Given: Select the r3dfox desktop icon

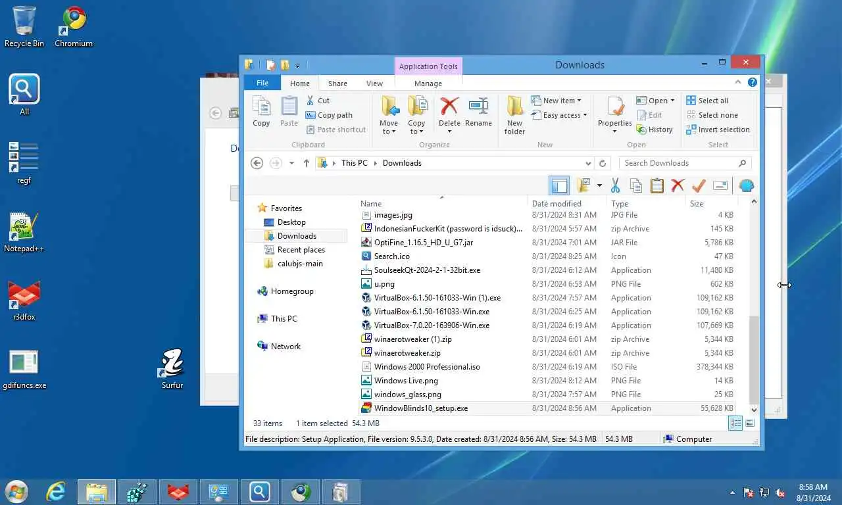Looking at the screenshot, I should pos(24,301).
